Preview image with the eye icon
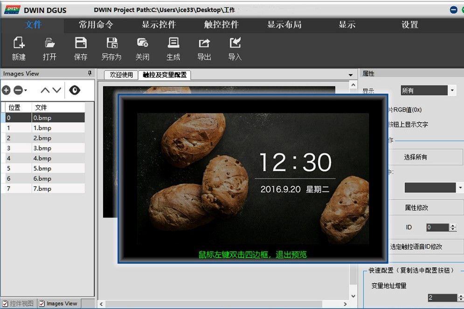Screen dimensions: 464x309 75,90
